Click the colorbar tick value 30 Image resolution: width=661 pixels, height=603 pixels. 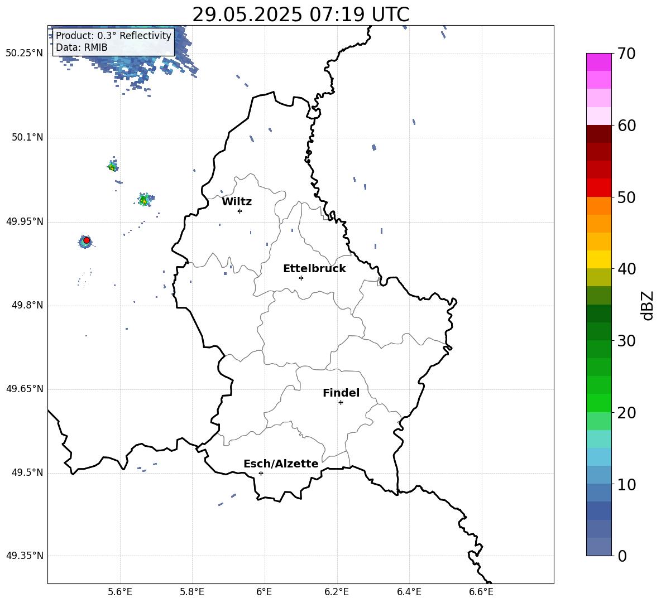[626, 341]
